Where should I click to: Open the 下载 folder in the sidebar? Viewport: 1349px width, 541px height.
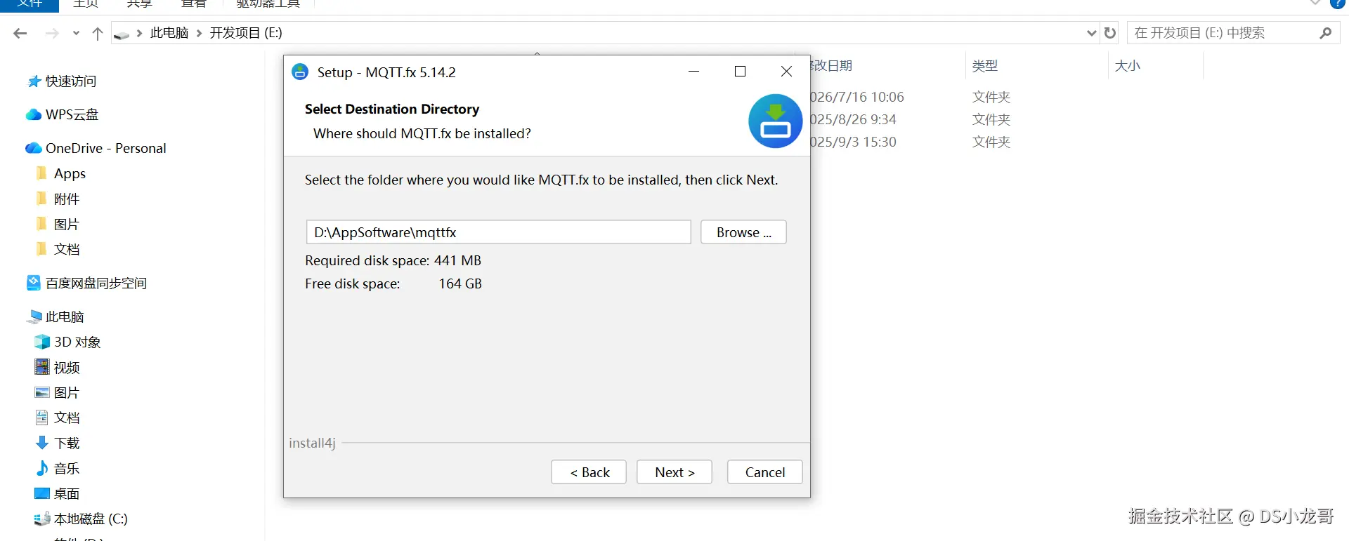[x=58, y=443]
